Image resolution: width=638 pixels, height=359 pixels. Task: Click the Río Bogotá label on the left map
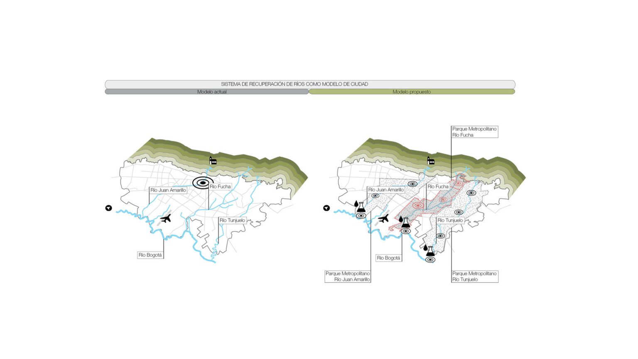click(150, 255)
